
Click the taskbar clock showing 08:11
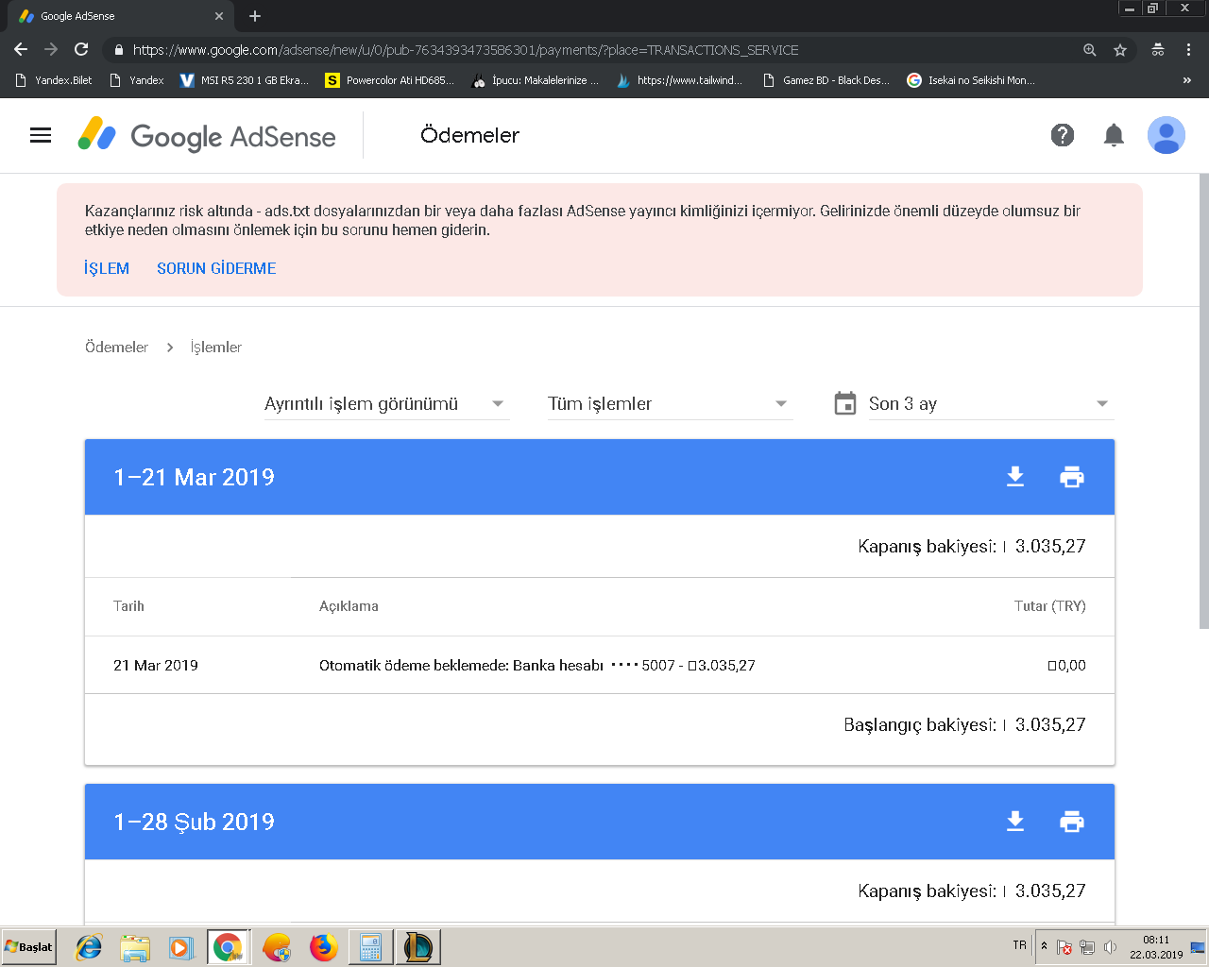[1156, 947]
